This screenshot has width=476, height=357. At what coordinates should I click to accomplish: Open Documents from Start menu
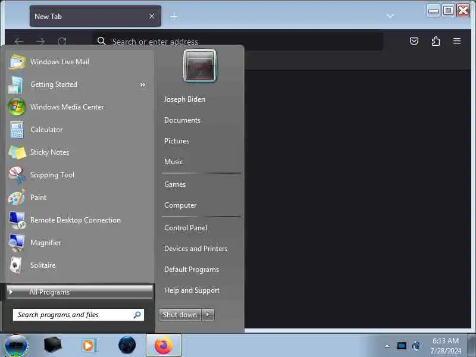tap(182, 120)
